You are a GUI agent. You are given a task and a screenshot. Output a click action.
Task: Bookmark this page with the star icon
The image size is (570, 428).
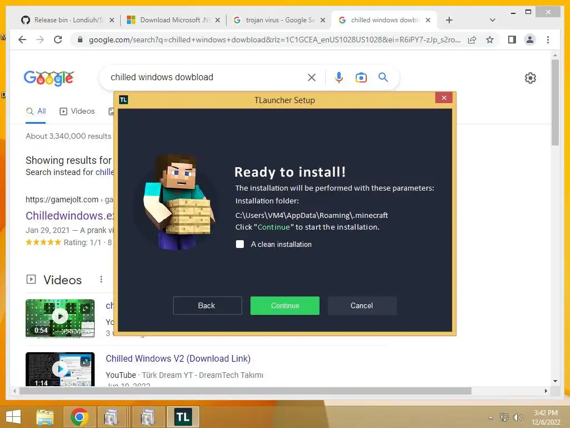point(490,40)
